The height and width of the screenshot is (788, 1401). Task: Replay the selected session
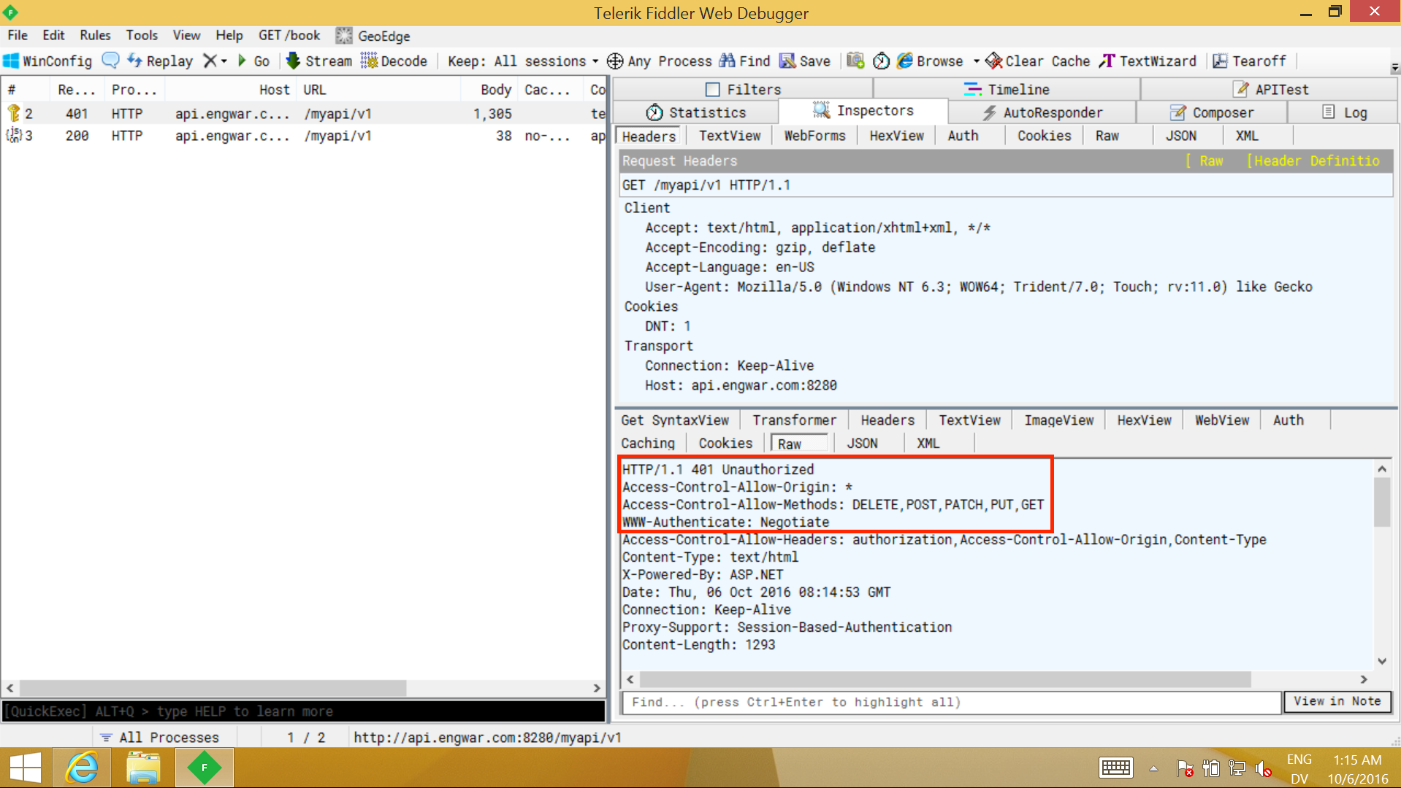point(160,61)
